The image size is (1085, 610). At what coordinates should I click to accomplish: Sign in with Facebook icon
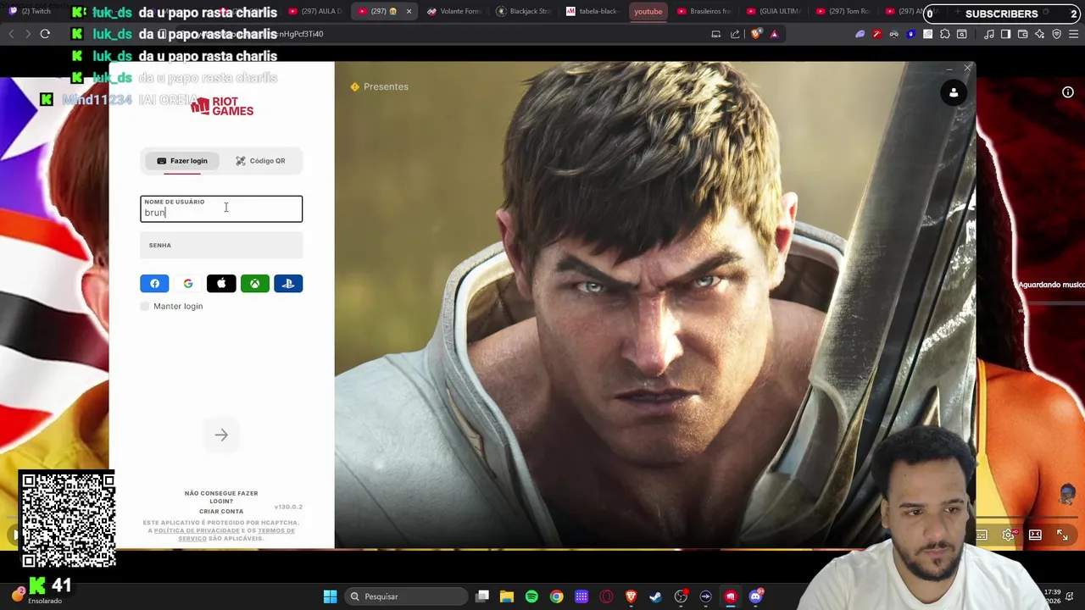(x=154, y=284)
